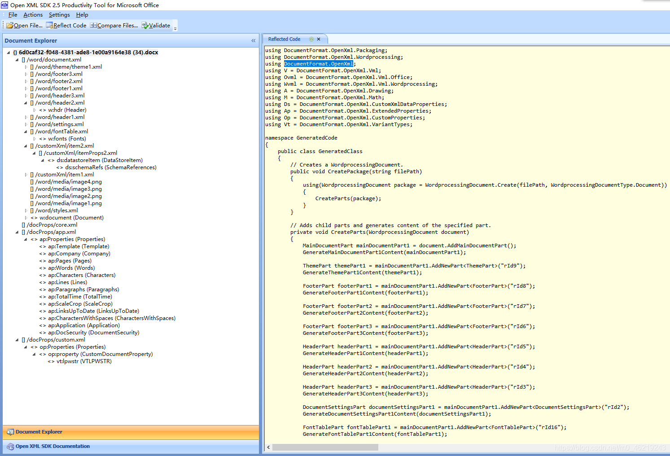Viewport: 670px width, 456px height.
Task: Open the File menu
Action: tap(13, 15)
